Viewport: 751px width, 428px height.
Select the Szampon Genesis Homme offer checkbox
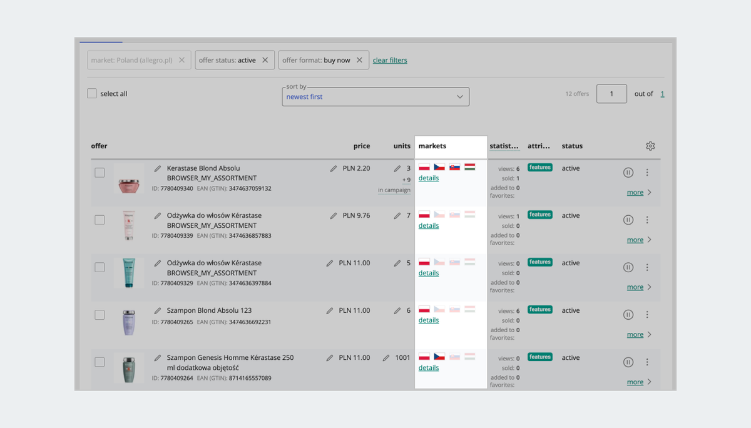(x=100, y=362)
